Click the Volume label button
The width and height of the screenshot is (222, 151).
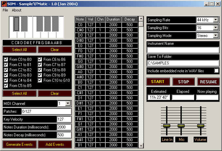(x=200, y=140)
